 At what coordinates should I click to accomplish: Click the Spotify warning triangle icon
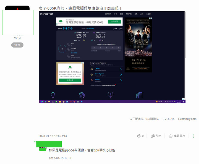pyautogui.click(x=91, y=80)
